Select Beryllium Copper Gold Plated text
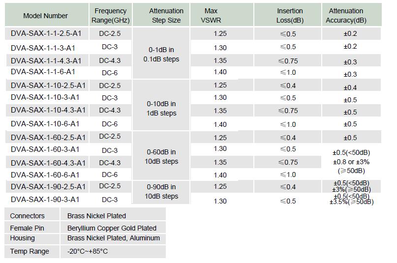The height and width of the screenshot is (263, 397). (112, 228)
